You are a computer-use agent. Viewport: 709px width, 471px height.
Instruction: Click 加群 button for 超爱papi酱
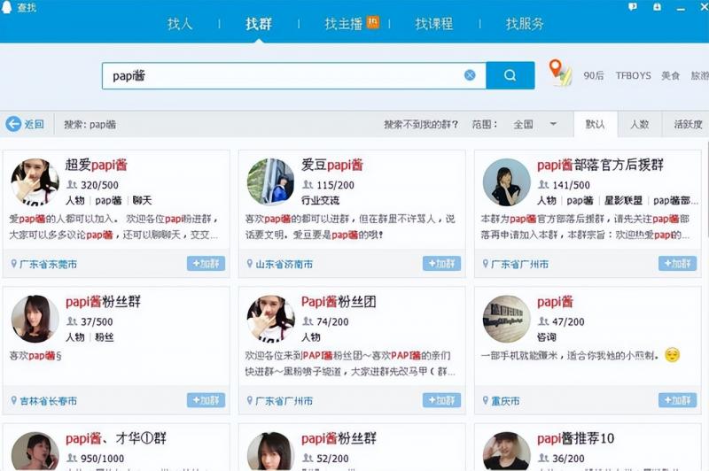(x=206, y=264)
